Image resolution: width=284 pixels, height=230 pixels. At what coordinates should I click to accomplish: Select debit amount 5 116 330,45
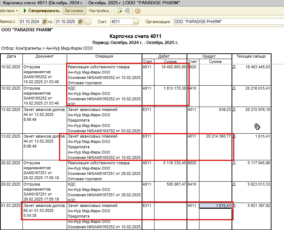click(x=174, y=163)
